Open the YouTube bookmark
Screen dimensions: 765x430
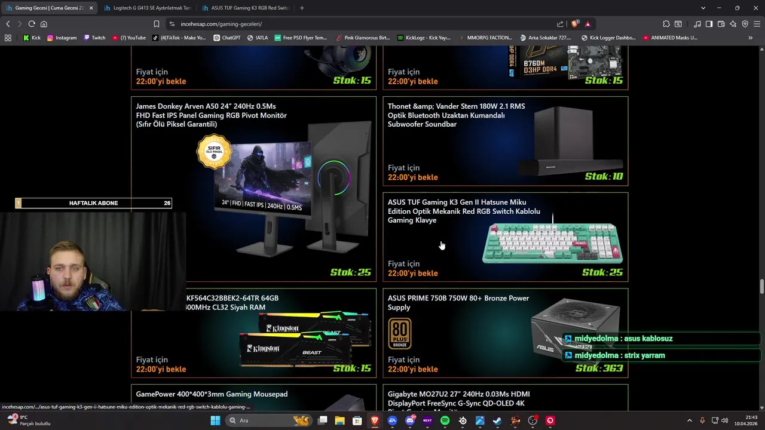click(x=129, y=38)
